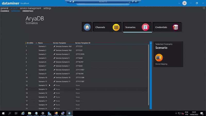
Task: Click the scenario table vertical scrollbar
Action: (x=149, y=75)
